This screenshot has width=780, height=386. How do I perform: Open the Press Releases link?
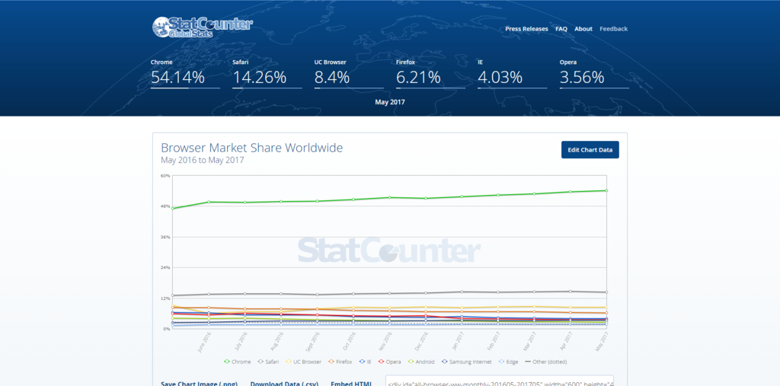[526, 29]
